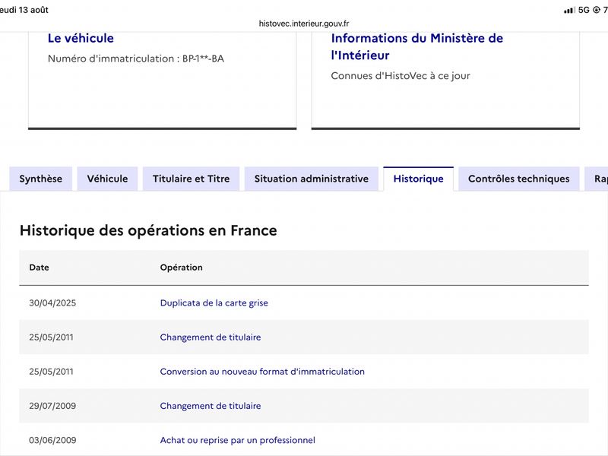Image resolution: width=608 pixels, height=456 pixels.
Task: Open the 25/05/2011 Changement de titulaire entry
Action: point(211,337)
